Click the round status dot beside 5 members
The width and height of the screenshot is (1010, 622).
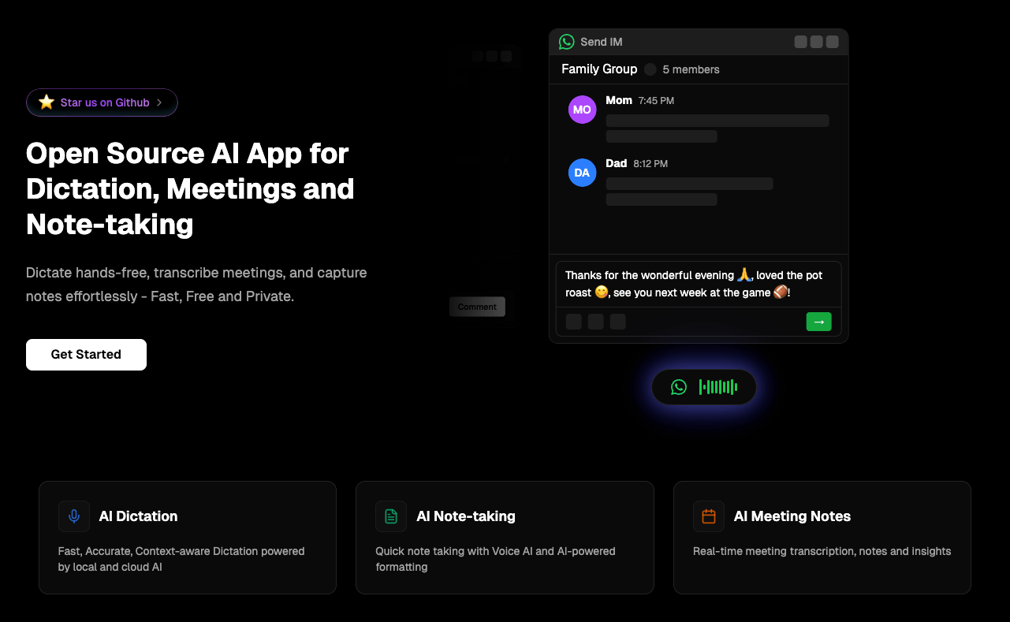point(650,69)
